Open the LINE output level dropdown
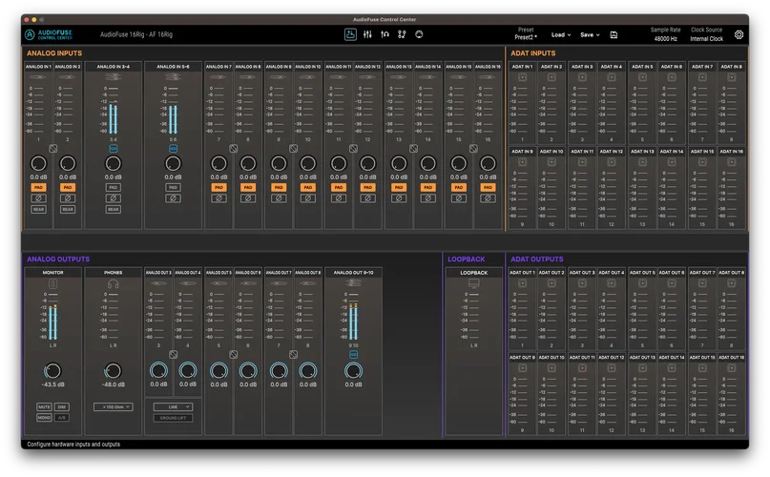The image size is (770, 477). tap(173, 406)
